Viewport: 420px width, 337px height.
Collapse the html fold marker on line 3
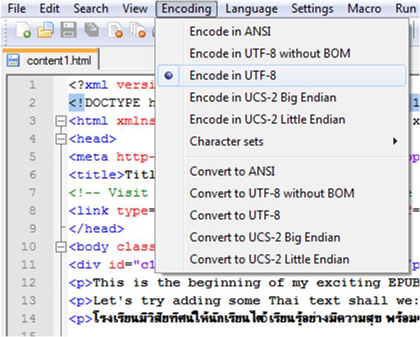[x=61, y=121]
